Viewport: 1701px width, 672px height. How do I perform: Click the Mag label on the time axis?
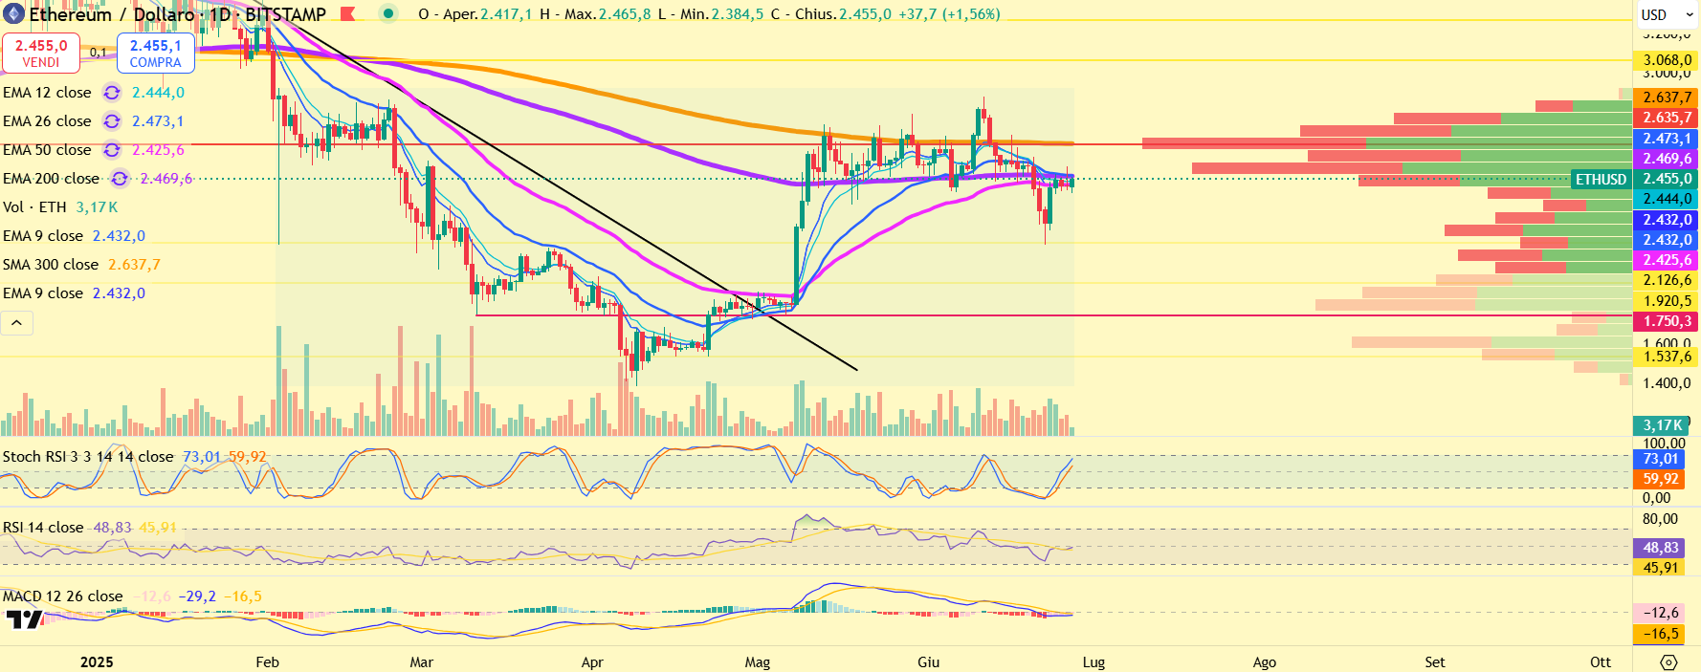758,662
